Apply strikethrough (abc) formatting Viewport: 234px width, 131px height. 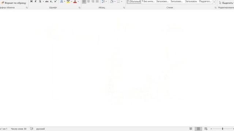47,1
